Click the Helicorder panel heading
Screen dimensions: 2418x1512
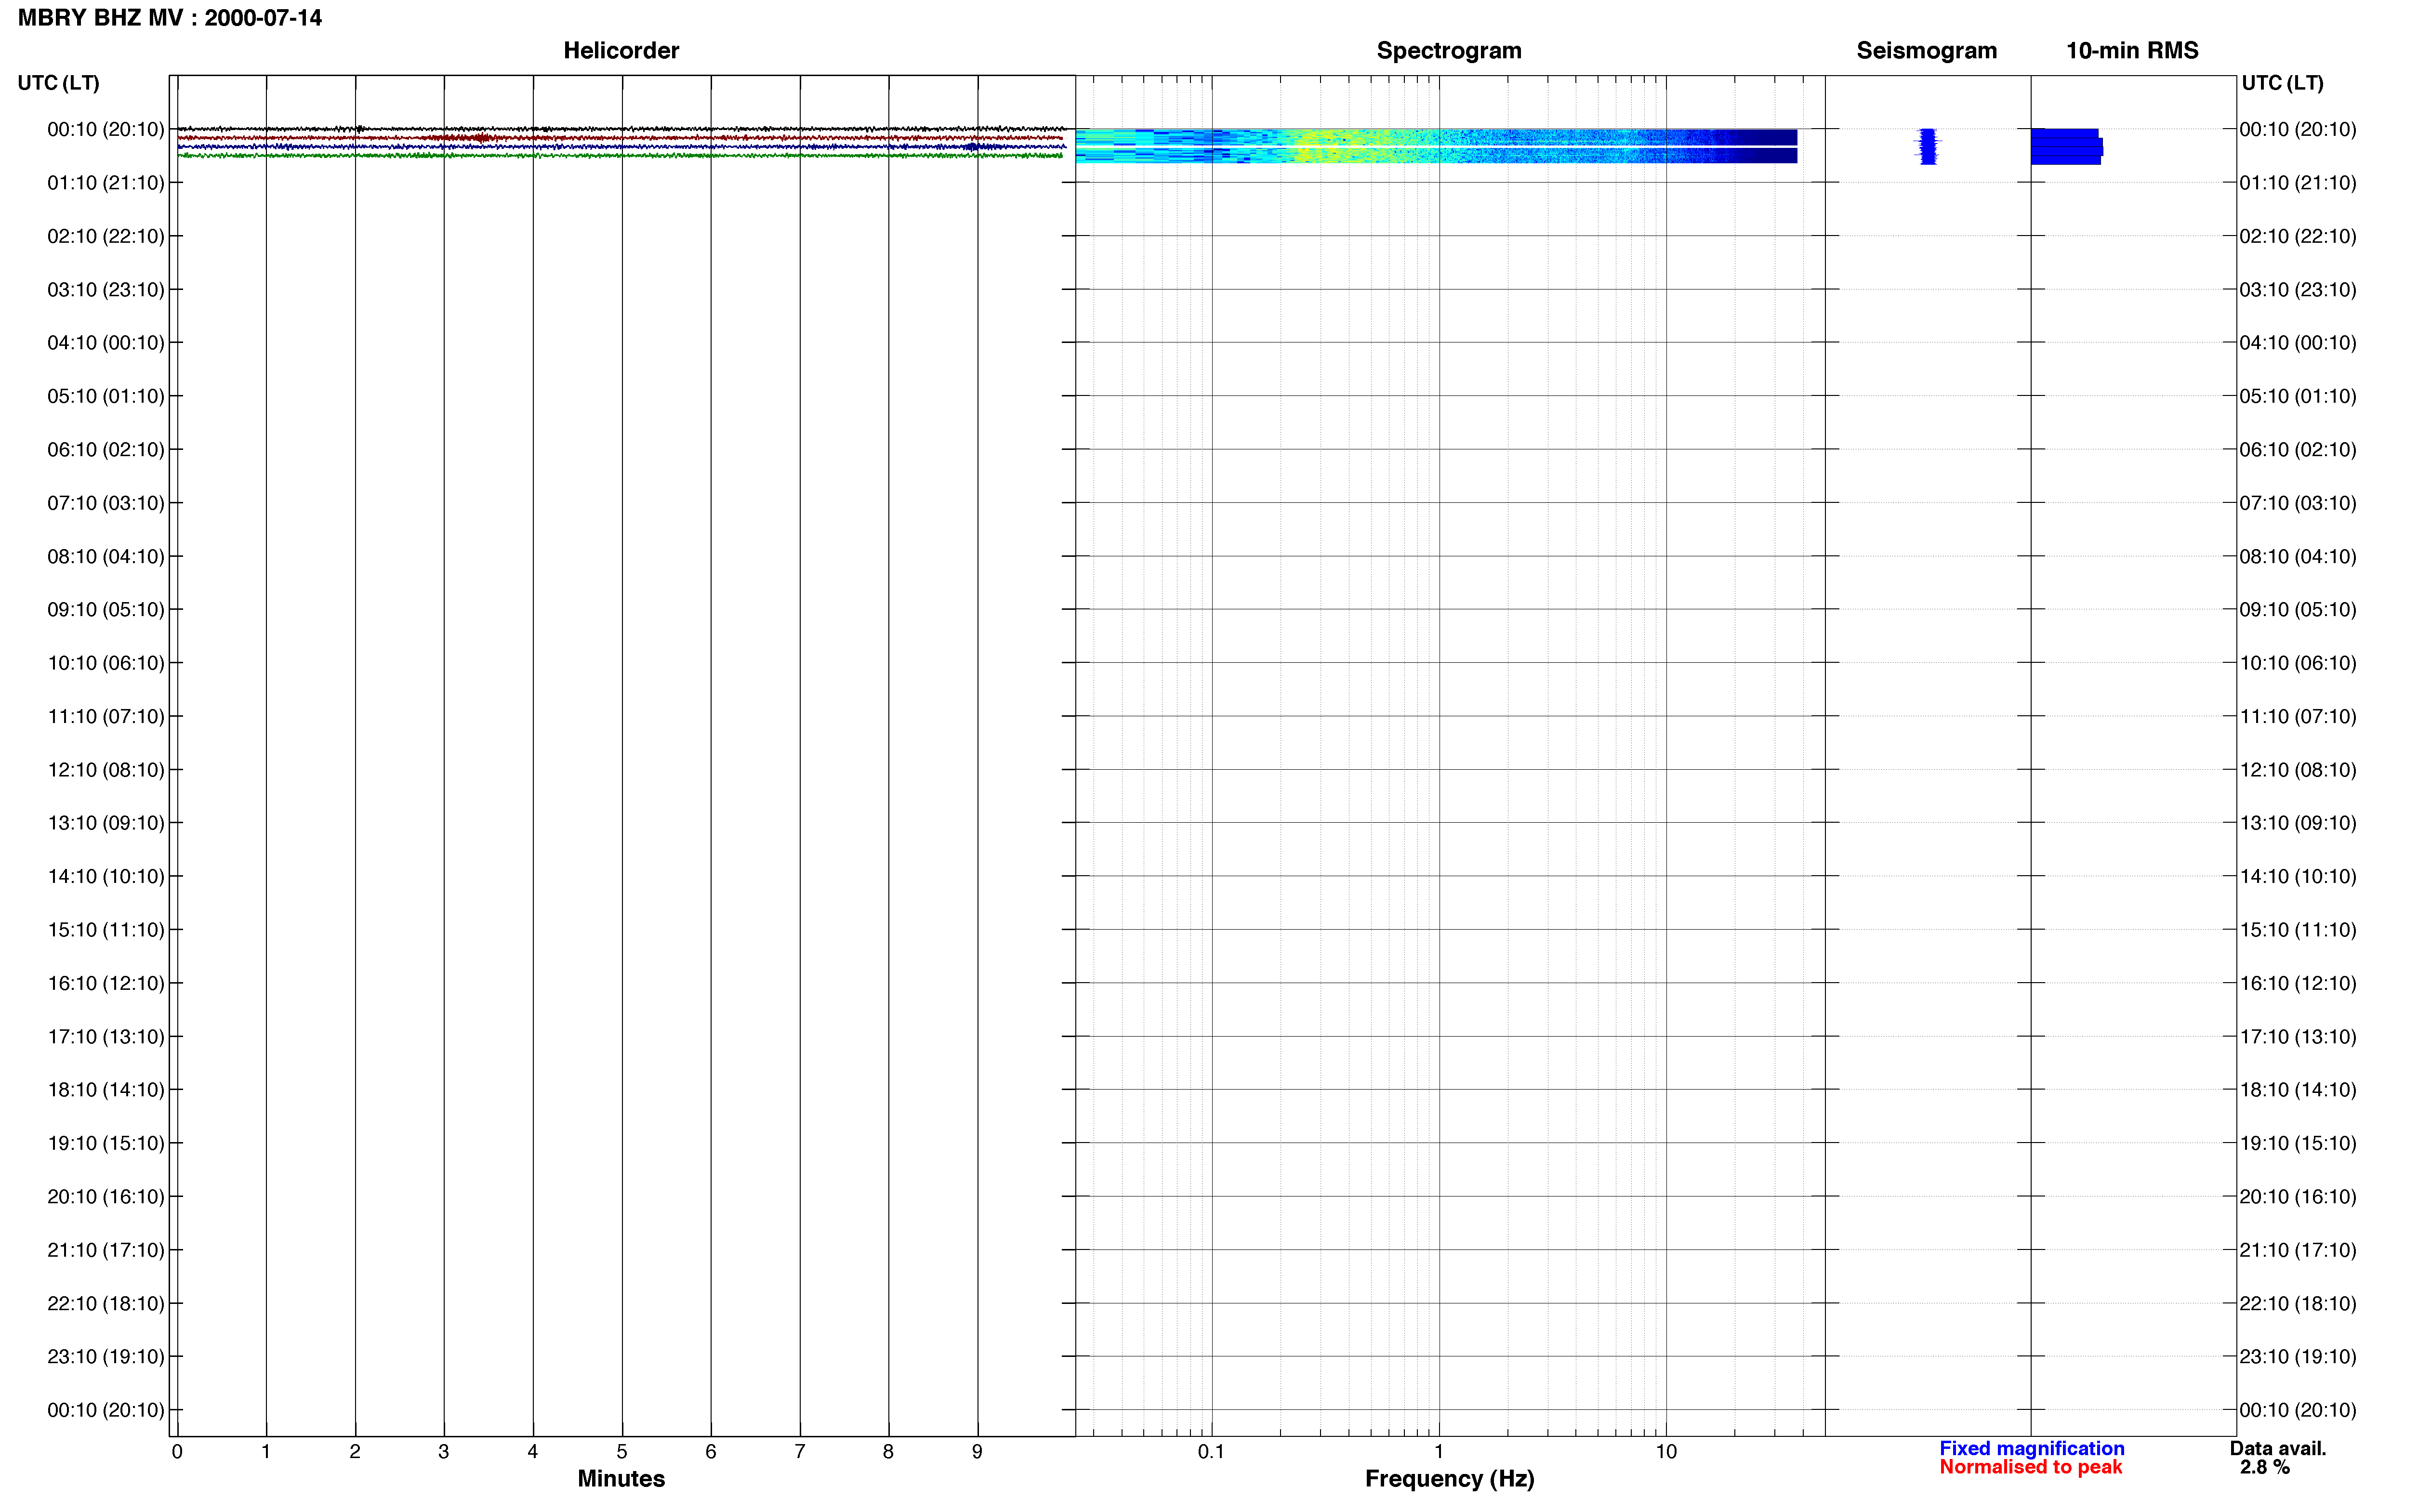pos(621,51)
